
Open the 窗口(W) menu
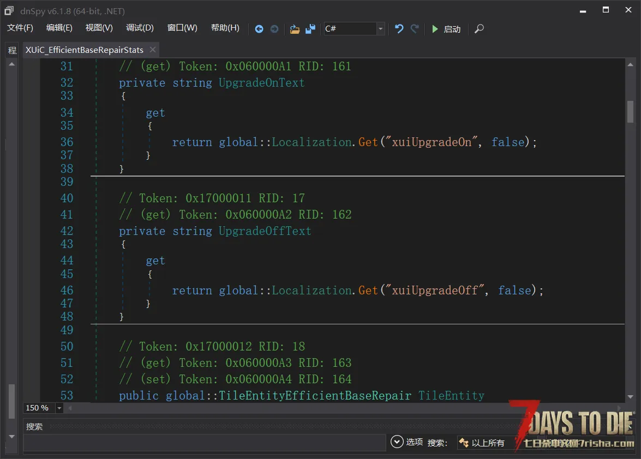pyautogui.click(x=182, y=28)
